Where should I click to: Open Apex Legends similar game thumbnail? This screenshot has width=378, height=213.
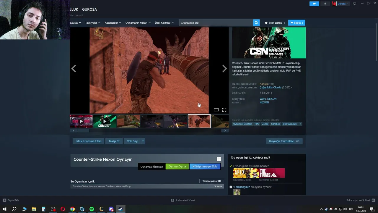pos(246,173)
